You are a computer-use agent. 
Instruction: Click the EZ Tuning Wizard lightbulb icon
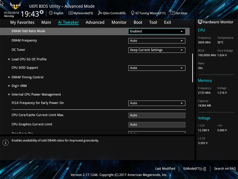[x=133, y=13]
